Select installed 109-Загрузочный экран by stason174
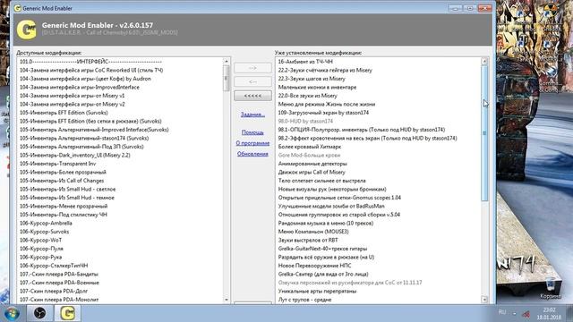This screenshot has height=322, width=573. [x=323, y=113]
